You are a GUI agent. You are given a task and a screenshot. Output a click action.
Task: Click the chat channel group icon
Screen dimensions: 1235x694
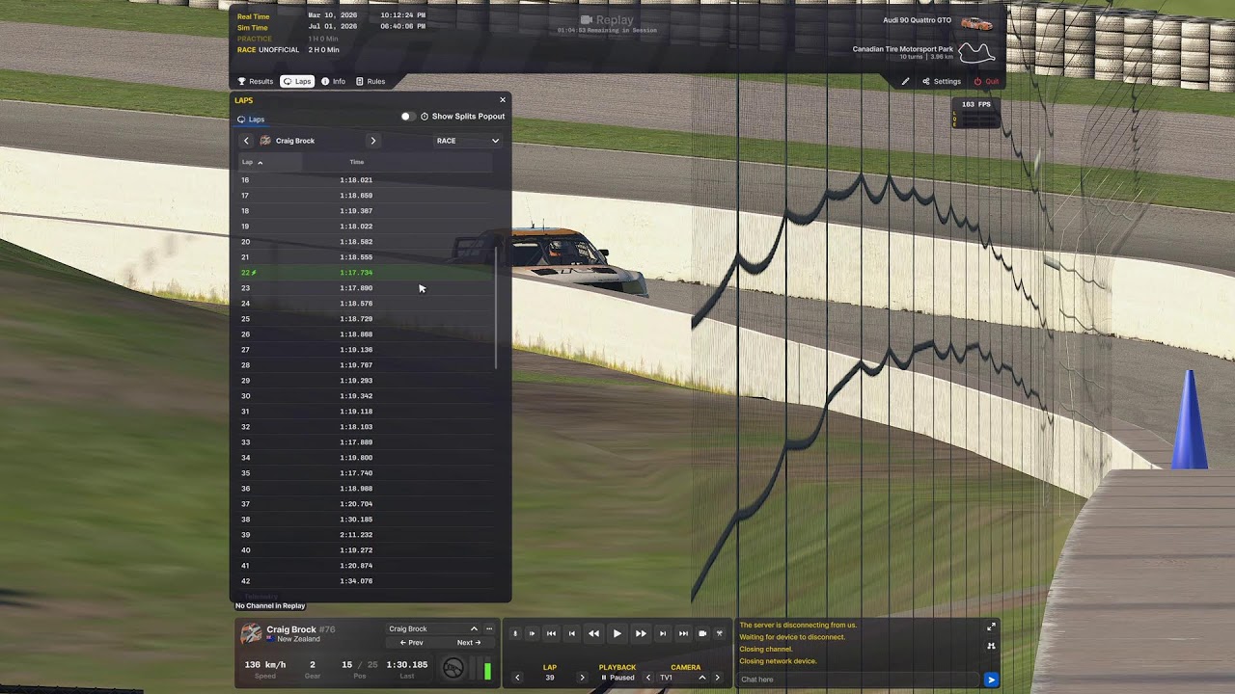coord(991,646)
